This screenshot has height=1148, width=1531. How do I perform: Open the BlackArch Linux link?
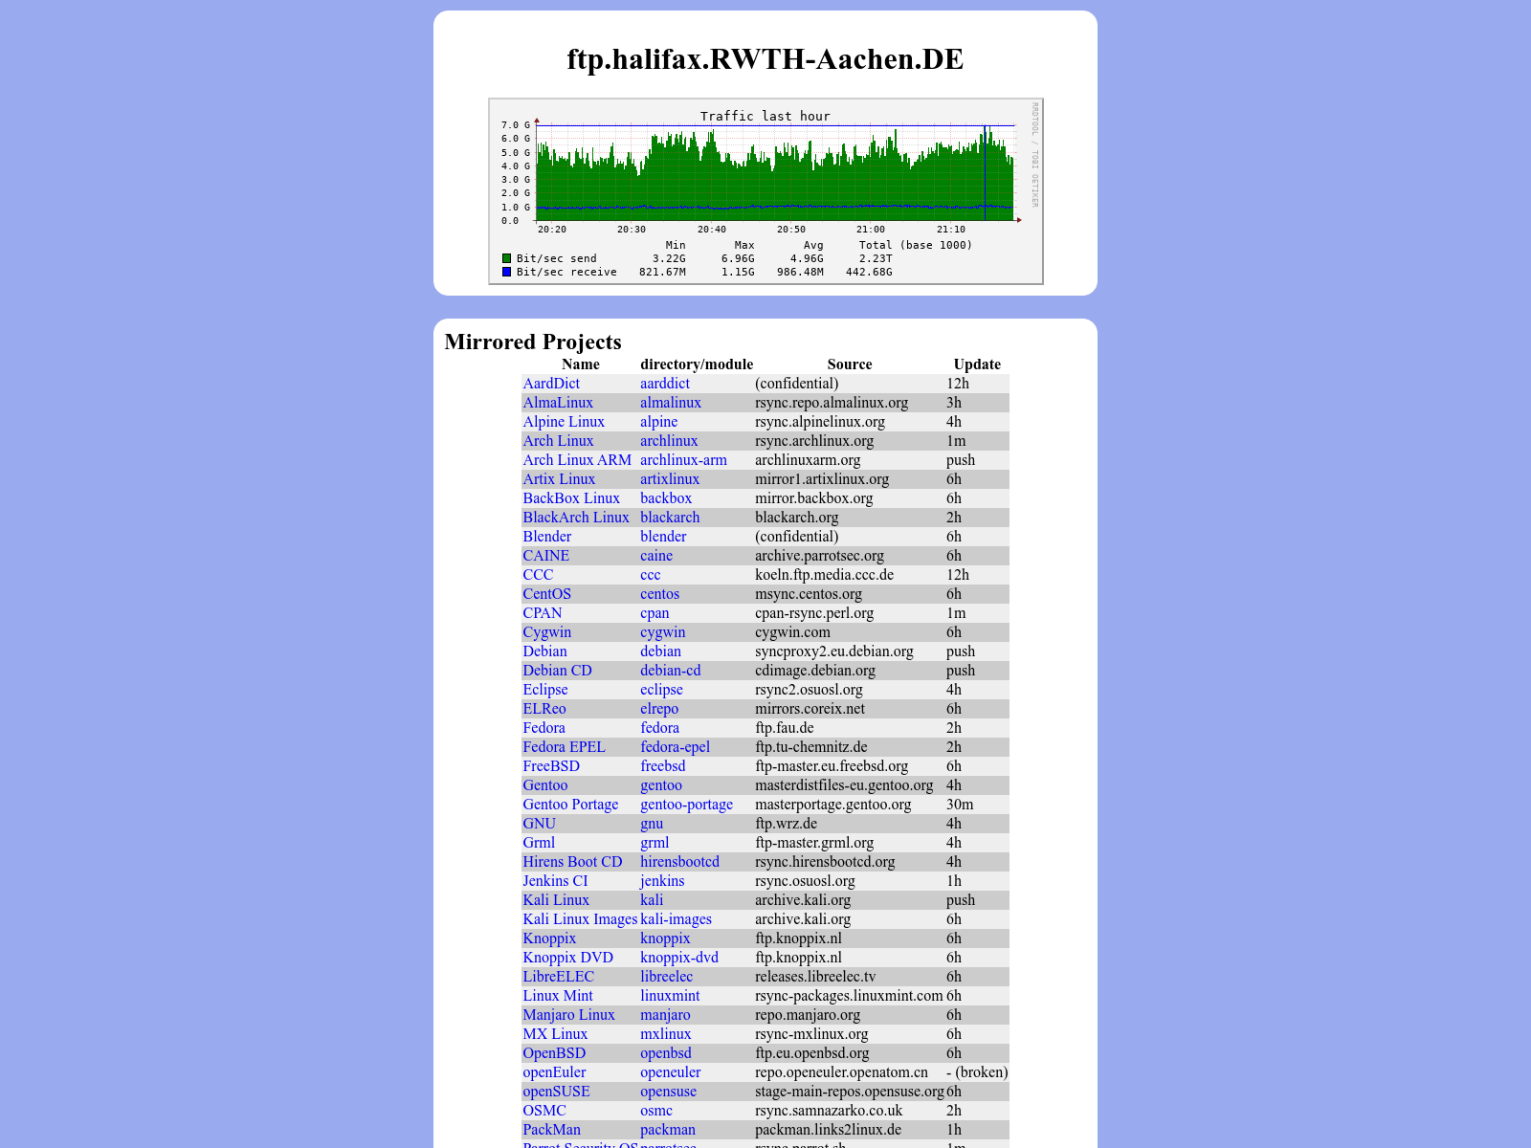coord(576,518)
